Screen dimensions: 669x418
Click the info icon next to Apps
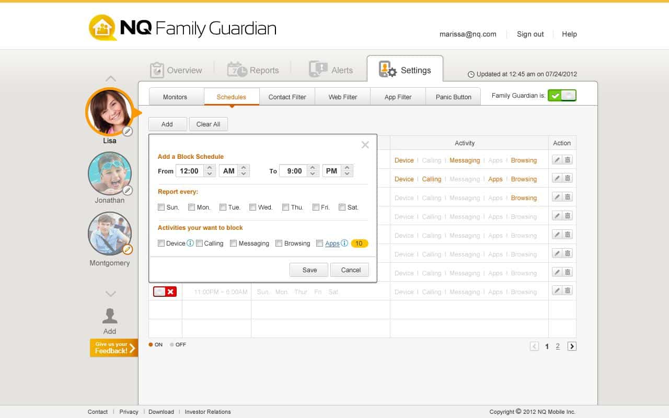pyautogui.click(x=343, y=243)
